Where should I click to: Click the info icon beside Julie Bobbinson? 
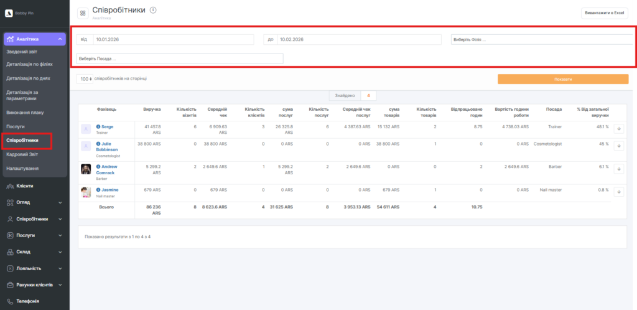[x=98, y=144]
